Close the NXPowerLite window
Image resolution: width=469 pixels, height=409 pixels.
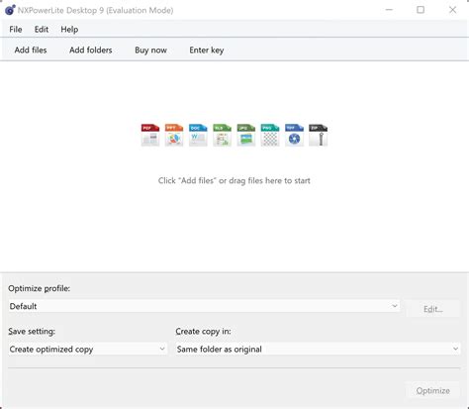tap(452, 10)
